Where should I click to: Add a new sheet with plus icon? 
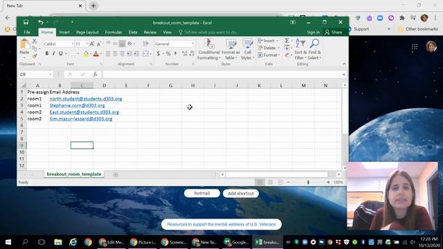tap(116, 174)
